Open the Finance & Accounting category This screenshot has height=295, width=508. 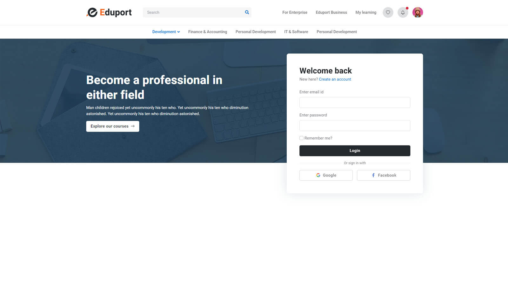(x=207, y=32)
